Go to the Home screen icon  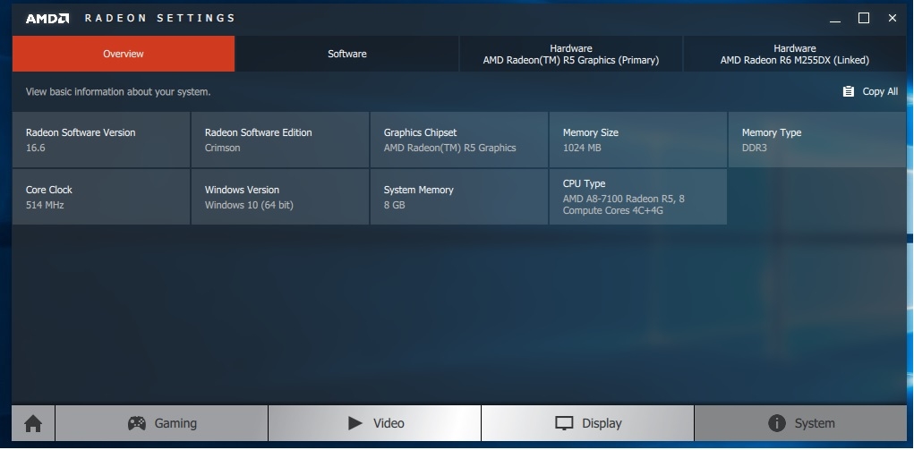[33, 423]
